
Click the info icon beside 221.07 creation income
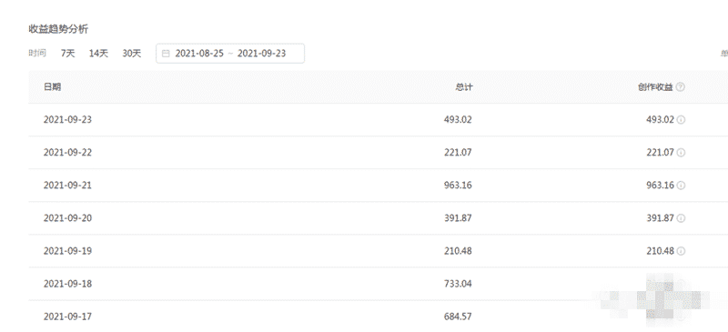681,153
